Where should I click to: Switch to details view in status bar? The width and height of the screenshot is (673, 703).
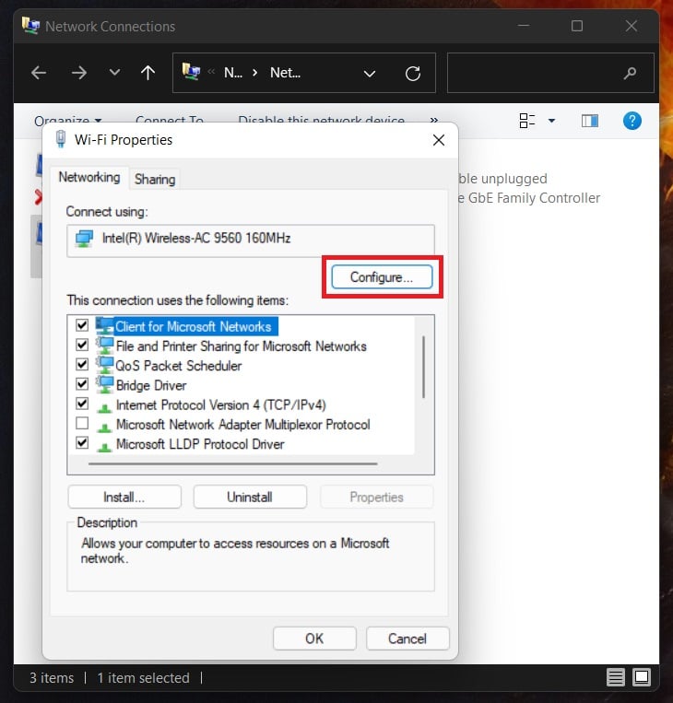tap(616, 677)
